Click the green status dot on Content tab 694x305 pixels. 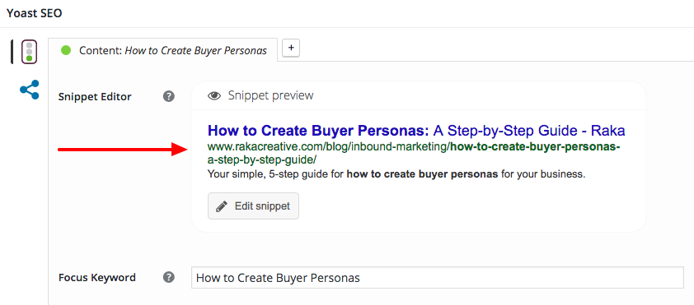pos(66,50)
